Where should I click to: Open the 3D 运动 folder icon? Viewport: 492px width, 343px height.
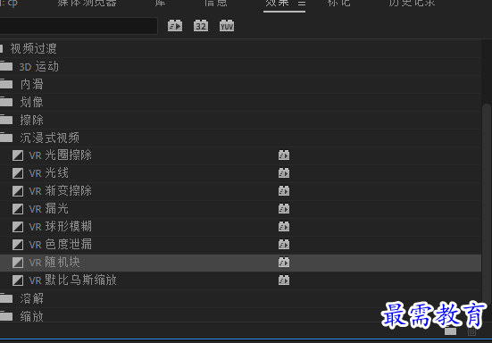click(x=6, y=66)
